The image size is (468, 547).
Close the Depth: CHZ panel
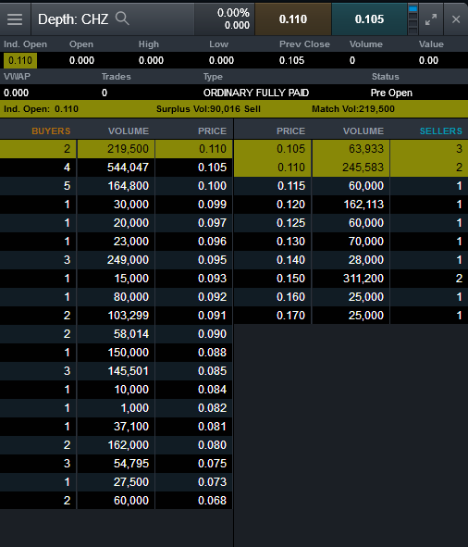click(x=456, y=19)
